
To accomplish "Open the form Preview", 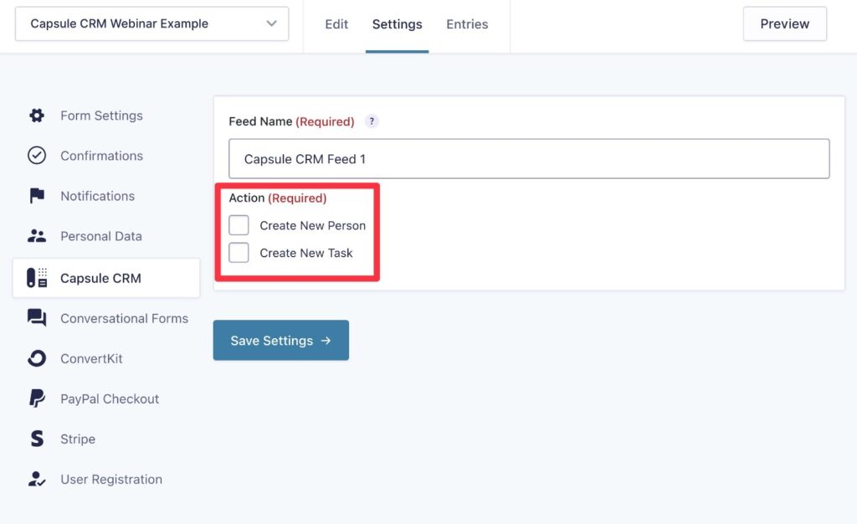I will click(x=784, y=23).
